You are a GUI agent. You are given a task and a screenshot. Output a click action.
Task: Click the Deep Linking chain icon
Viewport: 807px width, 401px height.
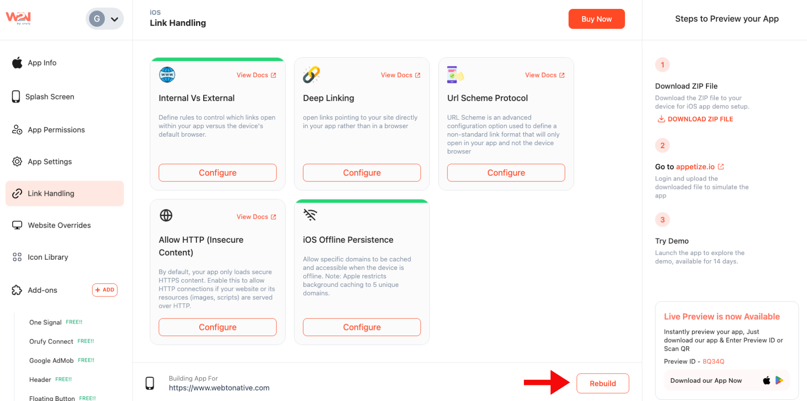click(x=311, y=75)
